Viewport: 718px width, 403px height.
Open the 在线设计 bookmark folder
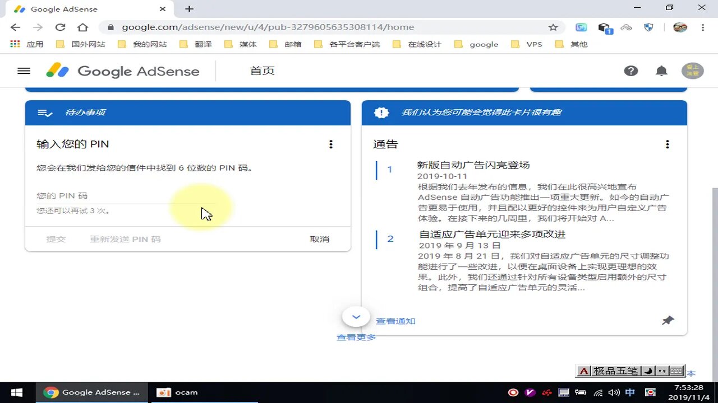coord(417,44)
